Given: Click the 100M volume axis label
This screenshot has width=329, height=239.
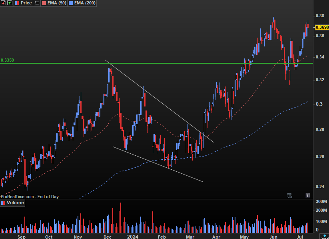Looking at the screenshot, I should tap(321, 221).
